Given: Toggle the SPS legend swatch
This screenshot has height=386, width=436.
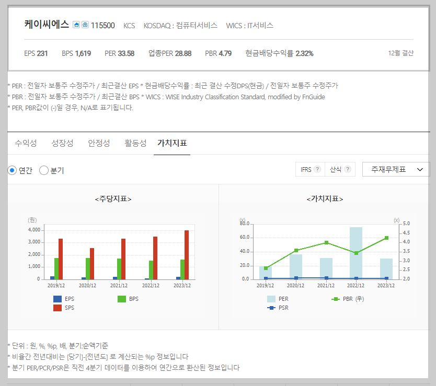Looking at the screenshot, I should point(58,308).
